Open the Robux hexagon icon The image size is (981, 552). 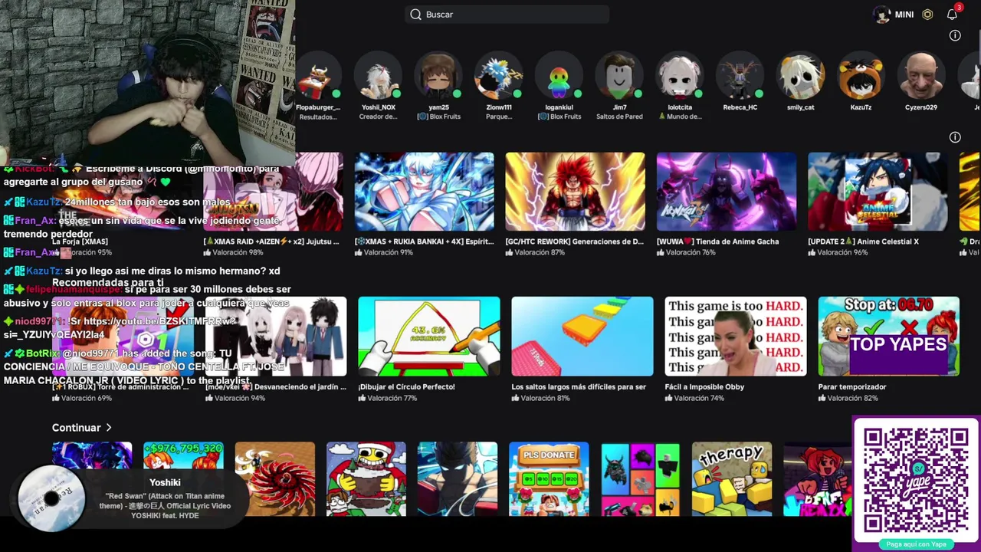point(927,15)
